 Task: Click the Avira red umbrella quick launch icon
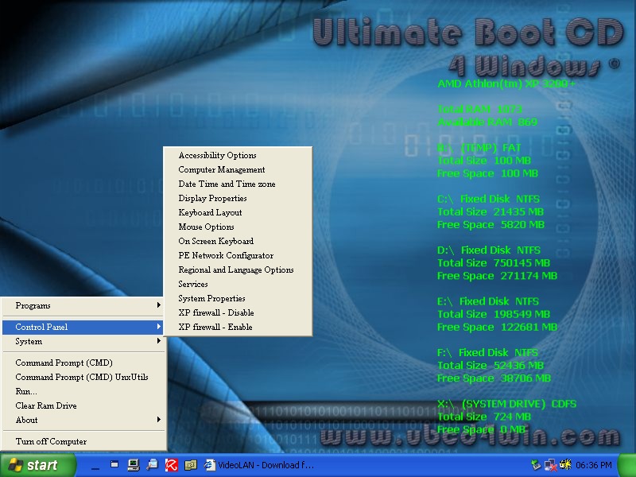pos(171,465)
